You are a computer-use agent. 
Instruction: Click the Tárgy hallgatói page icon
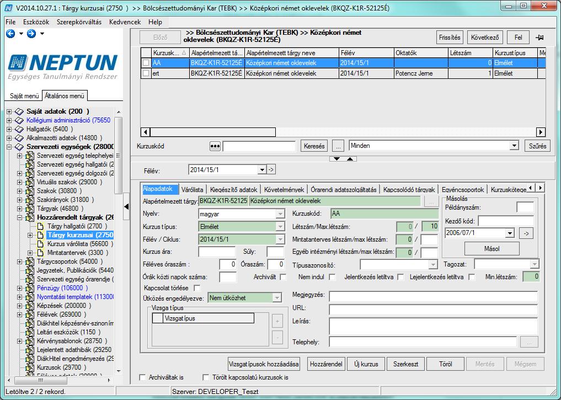[40, 226]
